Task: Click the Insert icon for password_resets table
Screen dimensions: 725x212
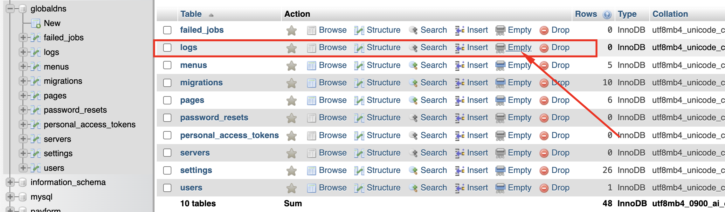Action: [x=459, y=118]
